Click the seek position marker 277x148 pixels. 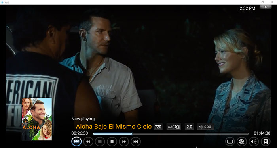[132, 134]
